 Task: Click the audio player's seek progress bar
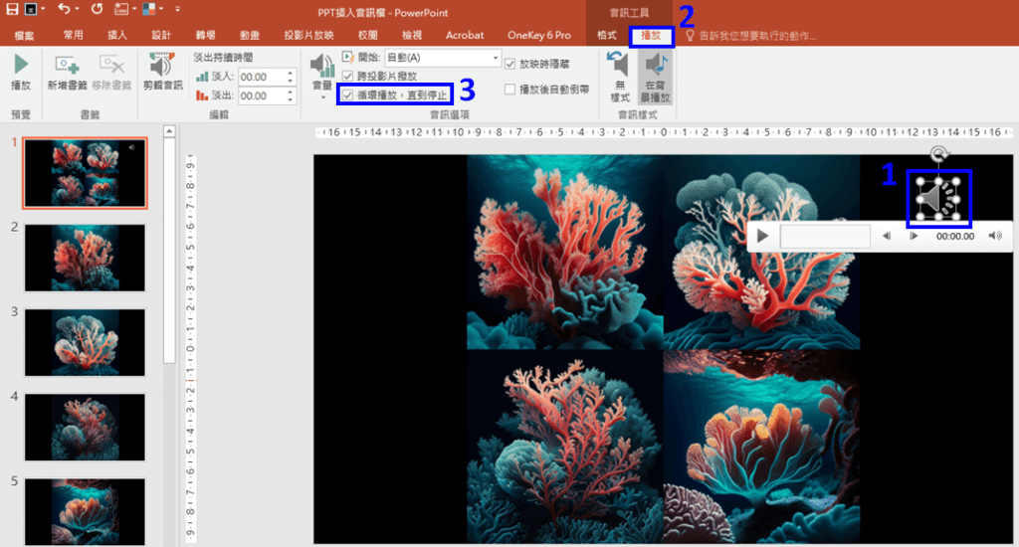(x=825, y=237)
